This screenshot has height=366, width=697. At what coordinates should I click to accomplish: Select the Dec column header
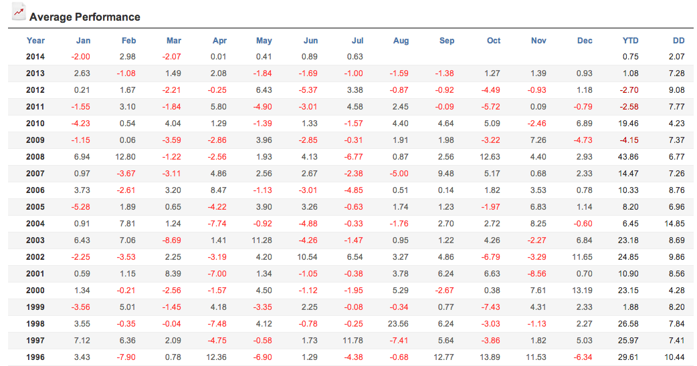585,40
